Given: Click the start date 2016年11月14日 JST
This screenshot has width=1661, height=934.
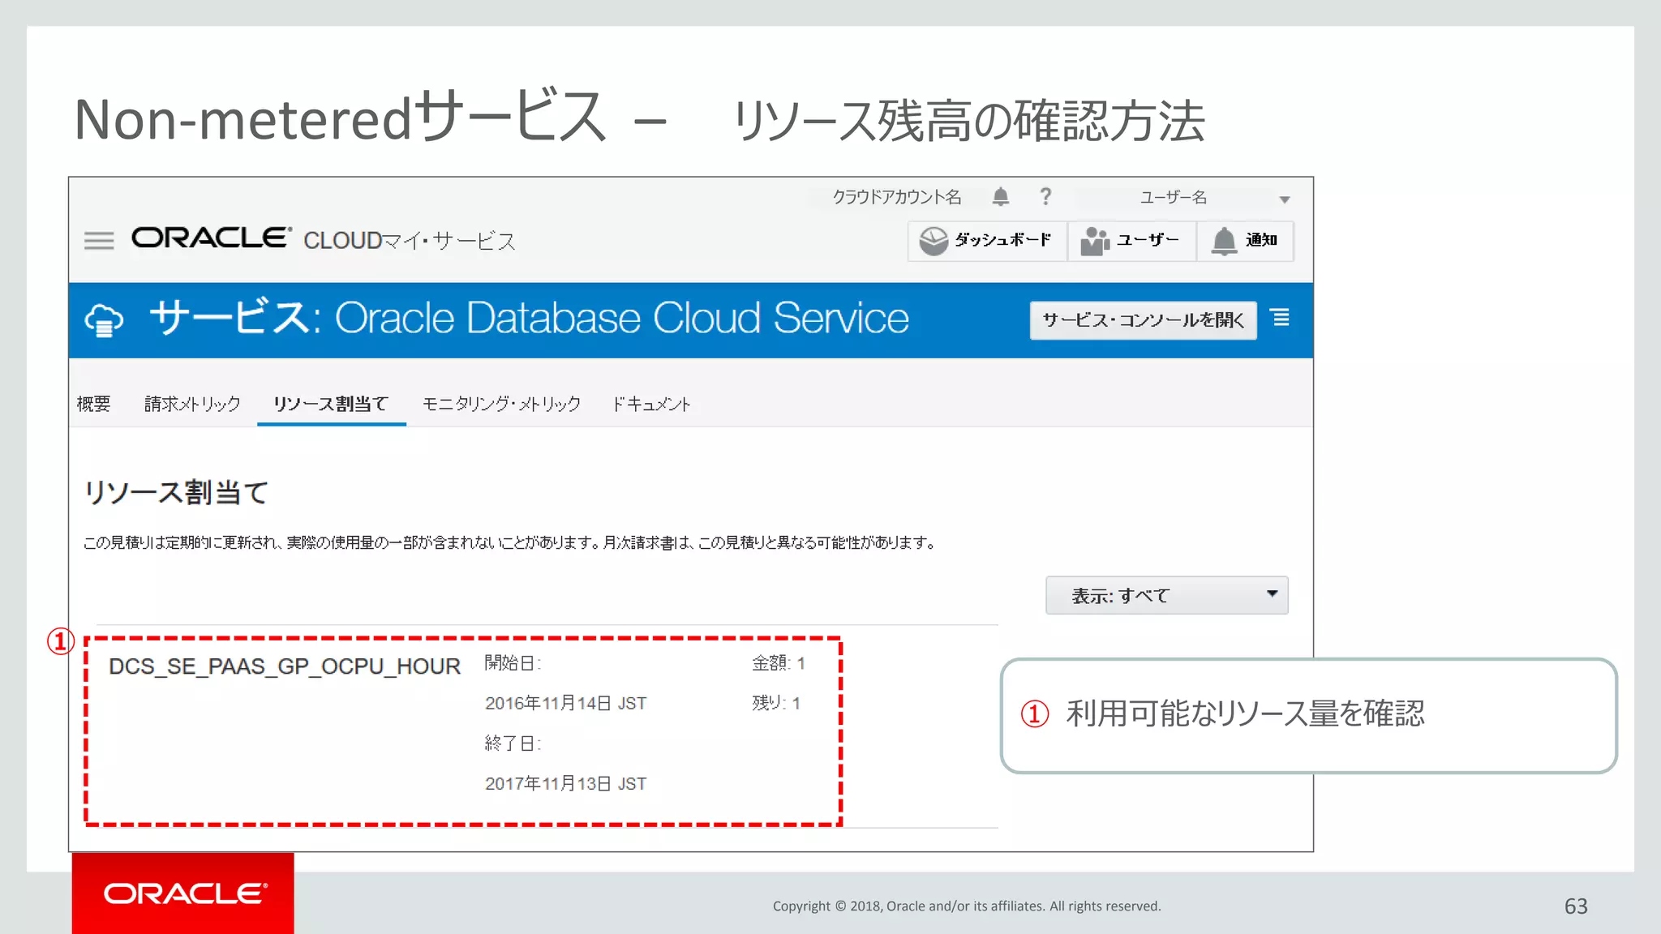Looking at the screenshot, I should pos(565,703).
